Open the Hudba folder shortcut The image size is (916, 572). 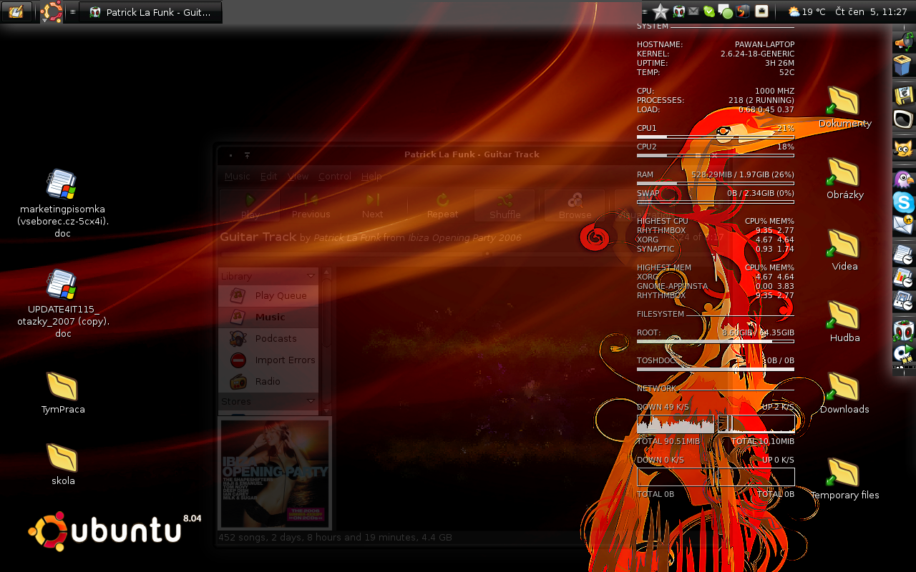pyautogui.click(x=844, y=322)
